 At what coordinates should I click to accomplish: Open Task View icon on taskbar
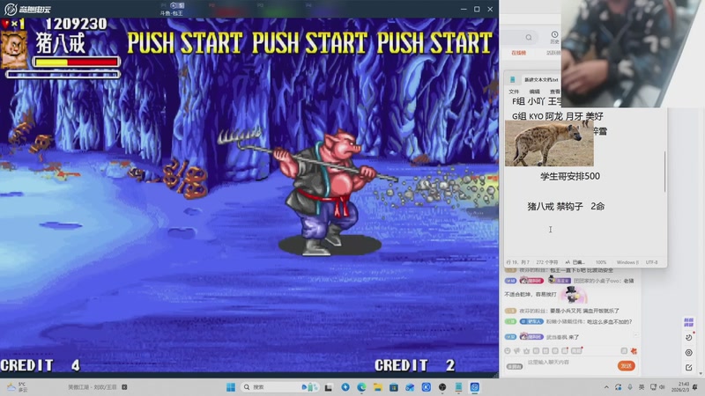[329, 387]
